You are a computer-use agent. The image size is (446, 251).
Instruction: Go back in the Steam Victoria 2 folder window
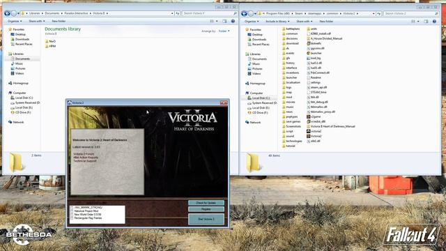pos(244,13)
